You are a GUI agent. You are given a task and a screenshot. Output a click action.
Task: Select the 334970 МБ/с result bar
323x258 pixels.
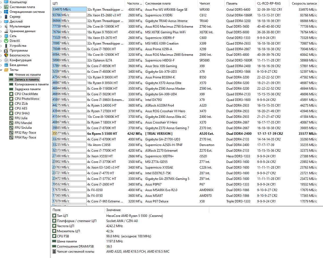69,9
